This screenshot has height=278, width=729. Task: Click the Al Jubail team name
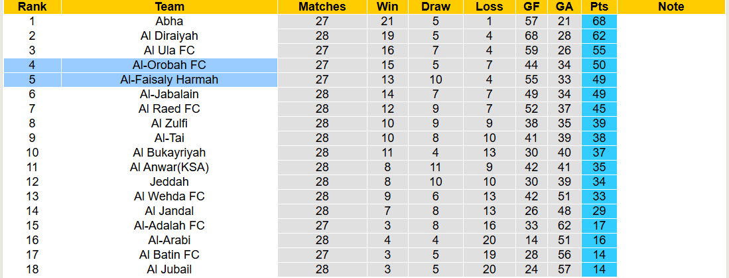click(x=169, y=269)
